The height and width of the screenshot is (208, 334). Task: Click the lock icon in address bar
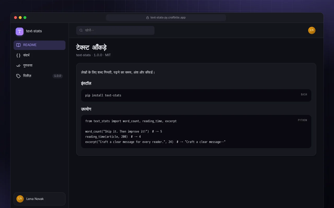click(x=147, y=18)
